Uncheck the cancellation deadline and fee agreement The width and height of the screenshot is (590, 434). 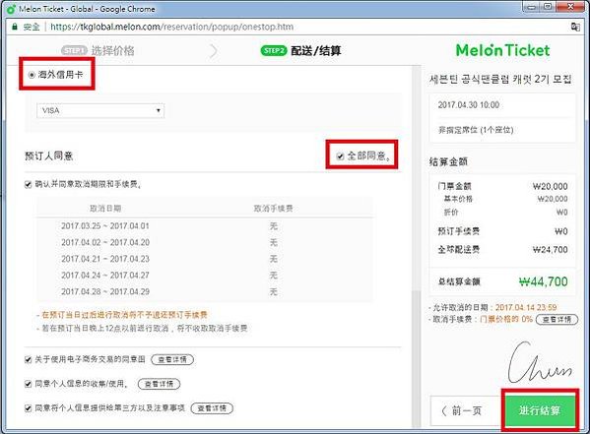tap(28, 184)
